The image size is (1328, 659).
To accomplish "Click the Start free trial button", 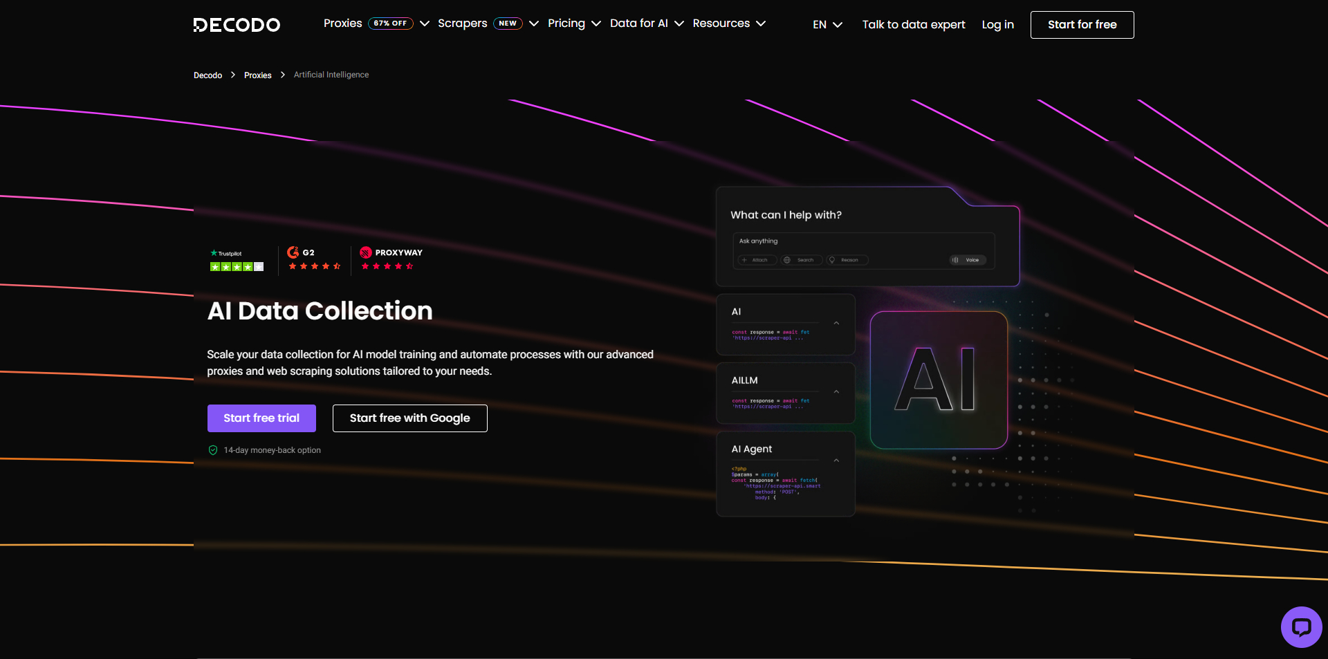I will point(261,418).
